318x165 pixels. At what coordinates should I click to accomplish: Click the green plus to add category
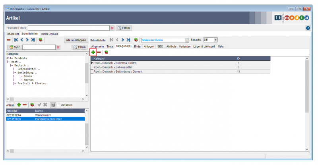(x=93, y=52)
